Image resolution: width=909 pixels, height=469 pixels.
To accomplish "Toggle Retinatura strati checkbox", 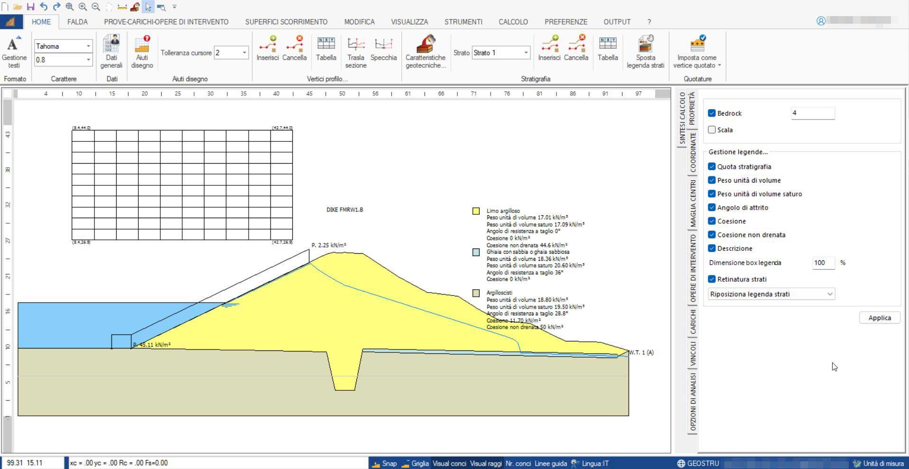I will [x=712, y=279].
